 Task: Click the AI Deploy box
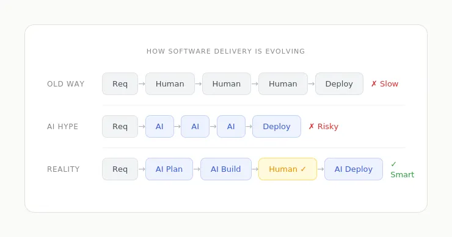coord(354,169)
